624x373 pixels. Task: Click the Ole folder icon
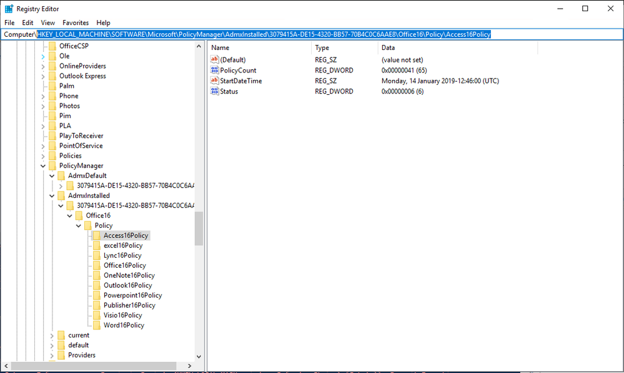52,56
